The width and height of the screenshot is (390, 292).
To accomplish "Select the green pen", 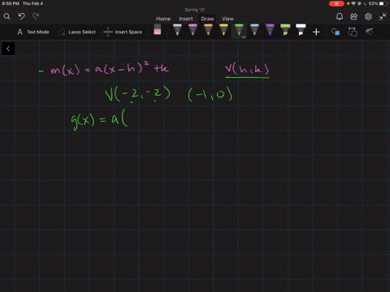I will pos(239,30).
